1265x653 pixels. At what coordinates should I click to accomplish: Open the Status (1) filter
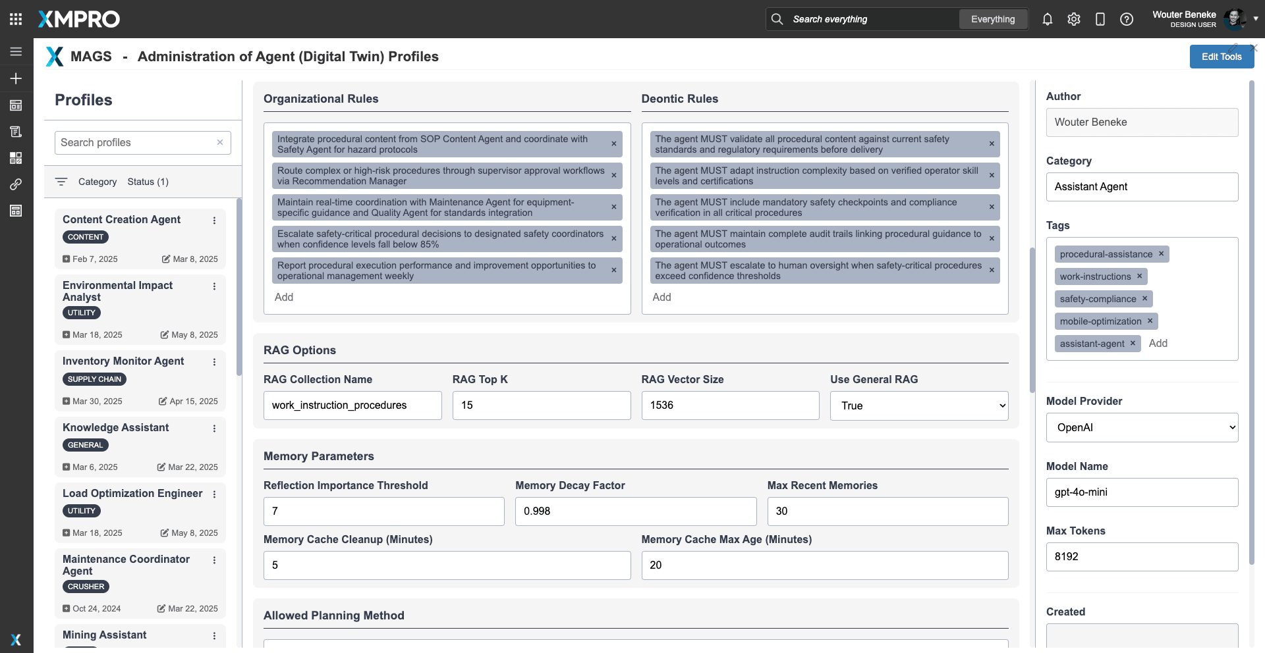148,182
